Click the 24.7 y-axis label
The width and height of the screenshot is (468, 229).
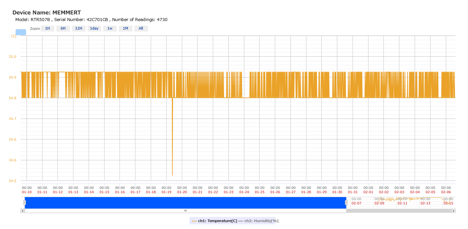tap(13, 119)
